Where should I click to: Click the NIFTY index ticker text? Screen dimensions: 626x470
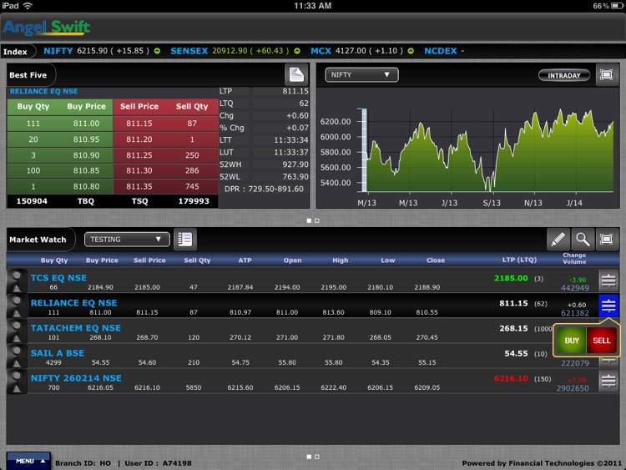96,51
